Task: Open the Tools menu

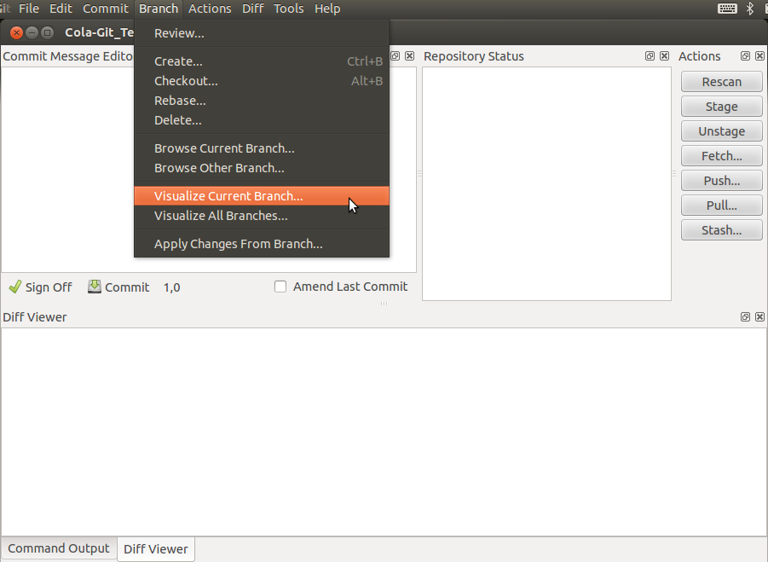Action: pos(288,9)
